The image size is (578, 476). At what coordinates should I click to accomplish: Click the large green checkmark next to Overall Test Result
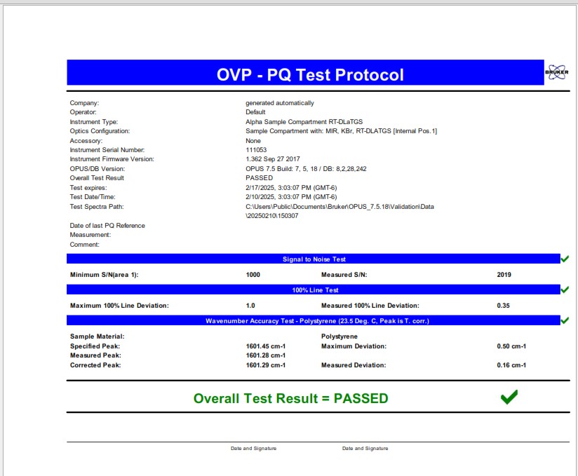[x=509, y=397]
